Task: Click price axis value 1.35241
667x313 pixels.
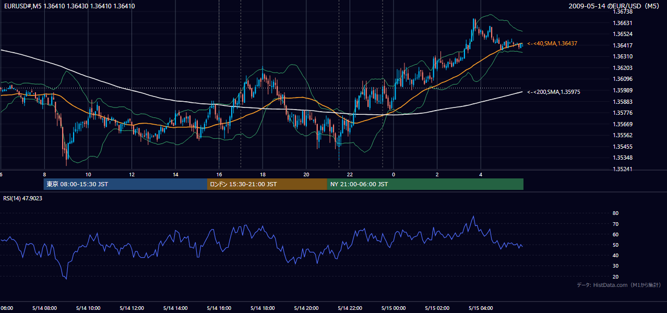Action: pyautogui.click(x=623, y=169)
